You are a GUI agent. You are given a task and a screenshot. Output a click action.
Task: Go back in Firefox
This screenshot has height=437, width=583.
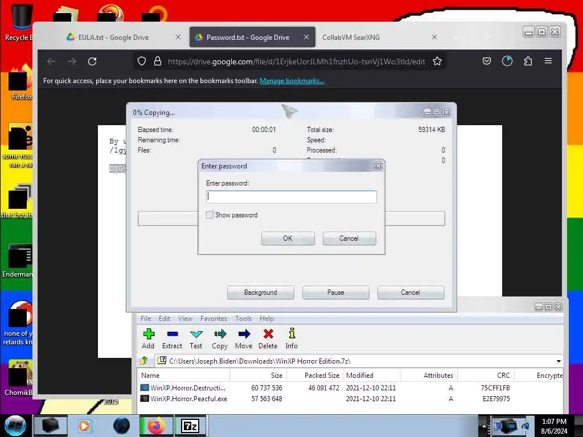click(x=51, y=61)
